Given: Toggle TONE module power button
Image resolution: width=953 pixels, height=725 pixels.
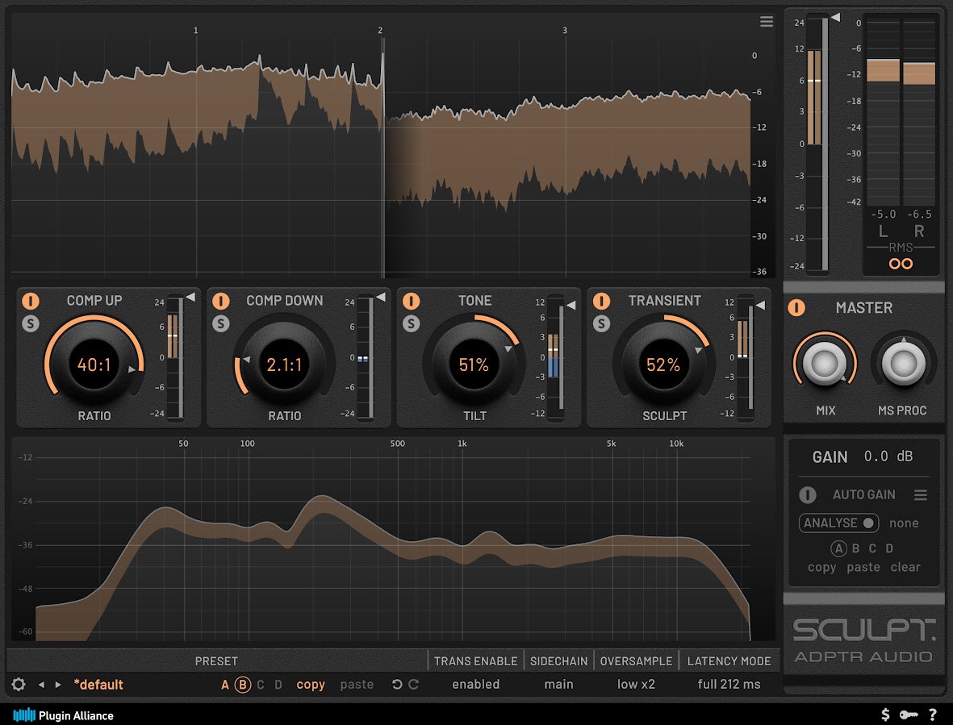Looking at the screenshot, I should [x=411, y=301].
